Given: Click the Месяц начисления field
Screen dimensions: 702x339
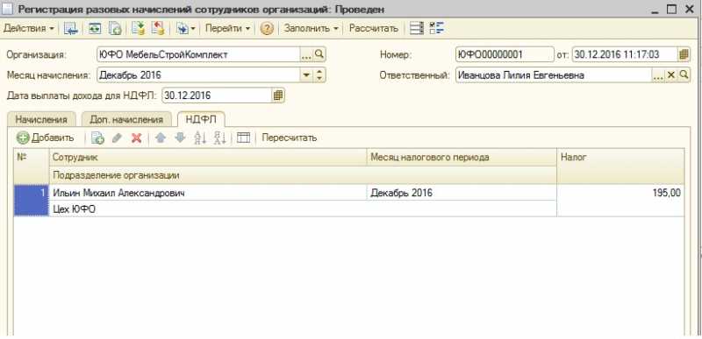Looking at the screenshot, I should point(198,75).
